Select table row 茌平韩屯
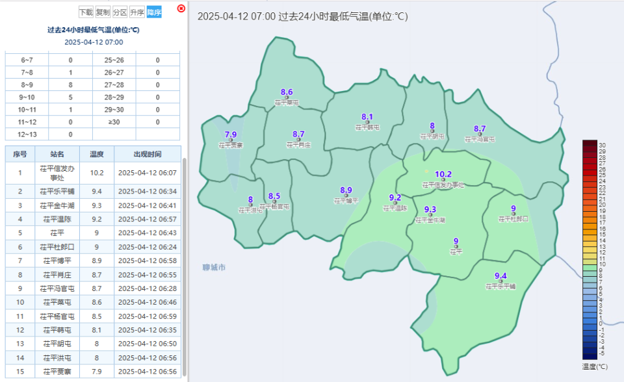The image size is (624, 382). [93, 330]
